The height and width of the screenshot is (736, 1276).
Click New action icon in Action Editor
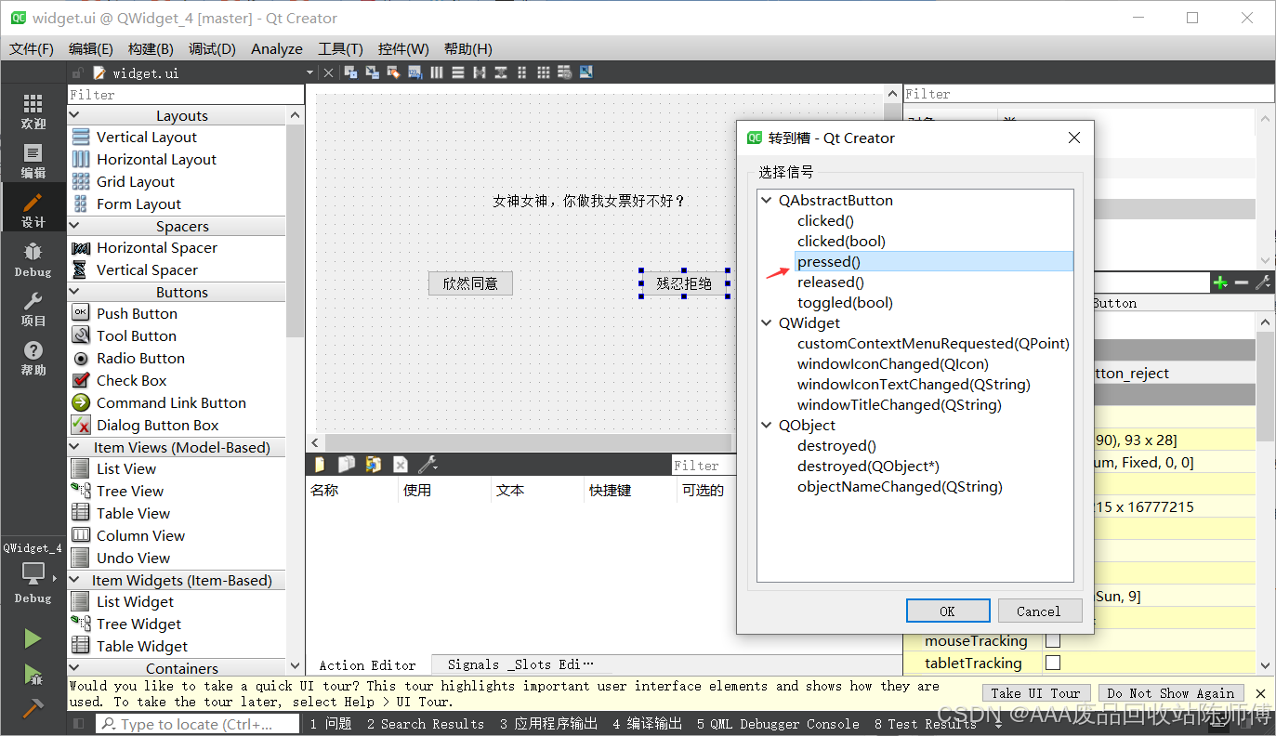[x=320, y=465]
